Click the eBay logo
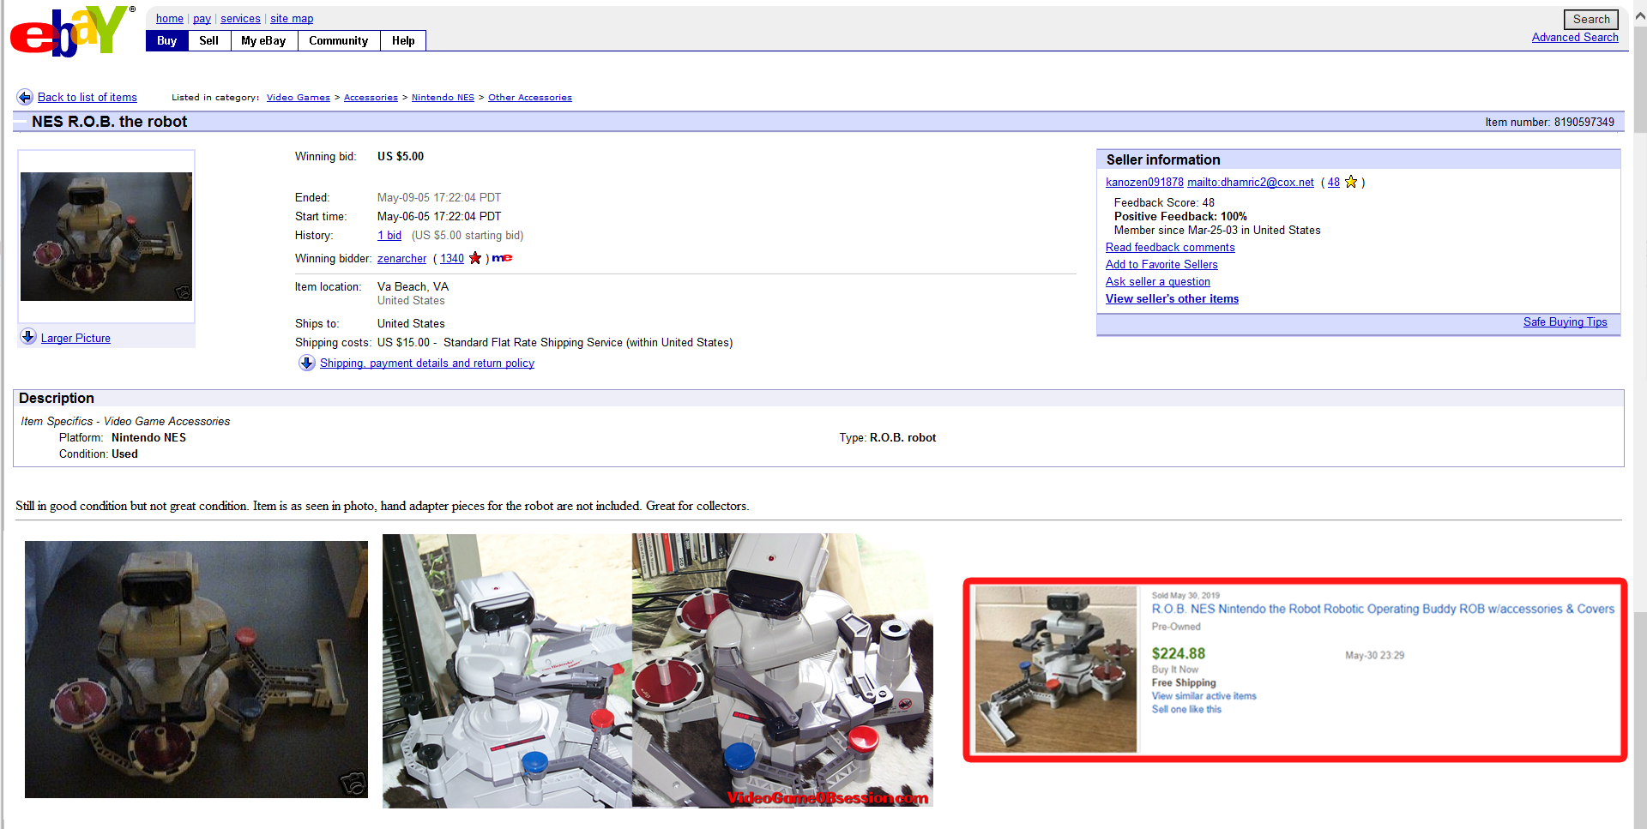Image resolution: width=1647 pixels, height=829 pixels. (x=70, y=31)
